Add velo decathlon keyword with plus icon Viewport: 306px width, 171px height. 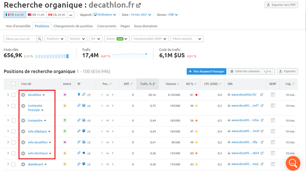23,142
